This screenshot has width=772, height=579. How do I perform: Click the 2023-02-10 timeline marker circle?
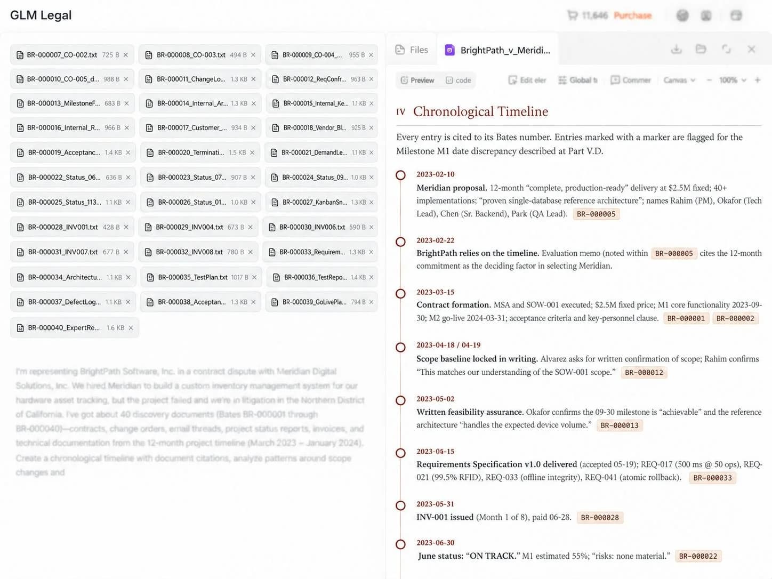(400, 175)
